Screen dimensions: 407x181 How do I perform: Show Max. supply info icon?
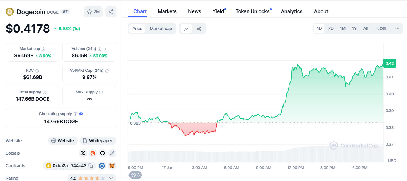click(101, 92)
